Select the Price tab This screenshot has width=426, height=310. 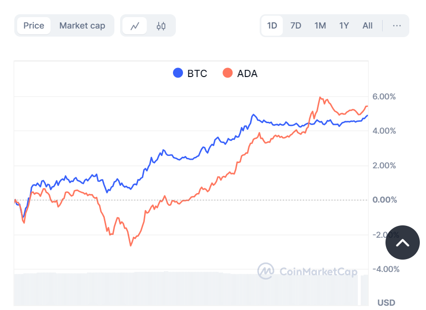(33, 26)
